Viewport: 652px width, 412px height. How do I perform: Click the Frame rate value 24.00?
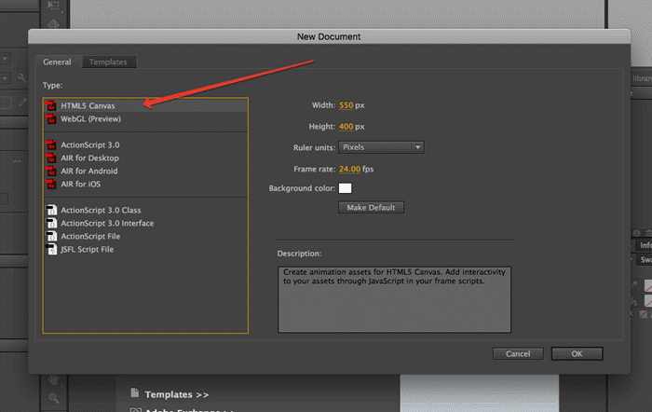349,168
